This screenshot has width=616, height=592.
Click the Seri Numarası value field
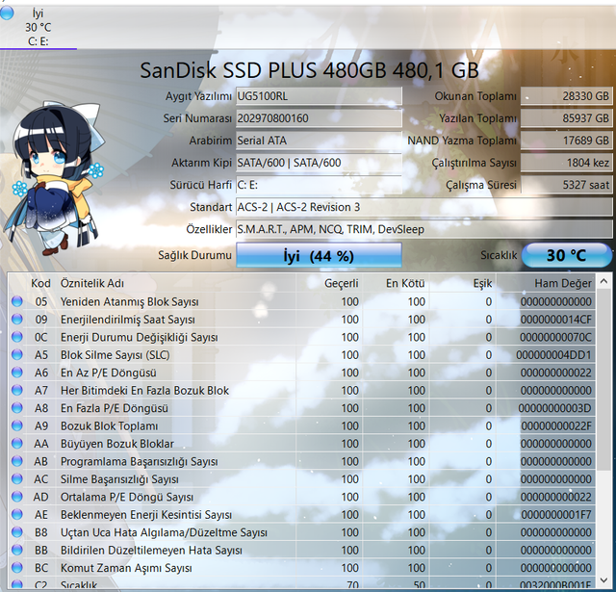[319, 118]
